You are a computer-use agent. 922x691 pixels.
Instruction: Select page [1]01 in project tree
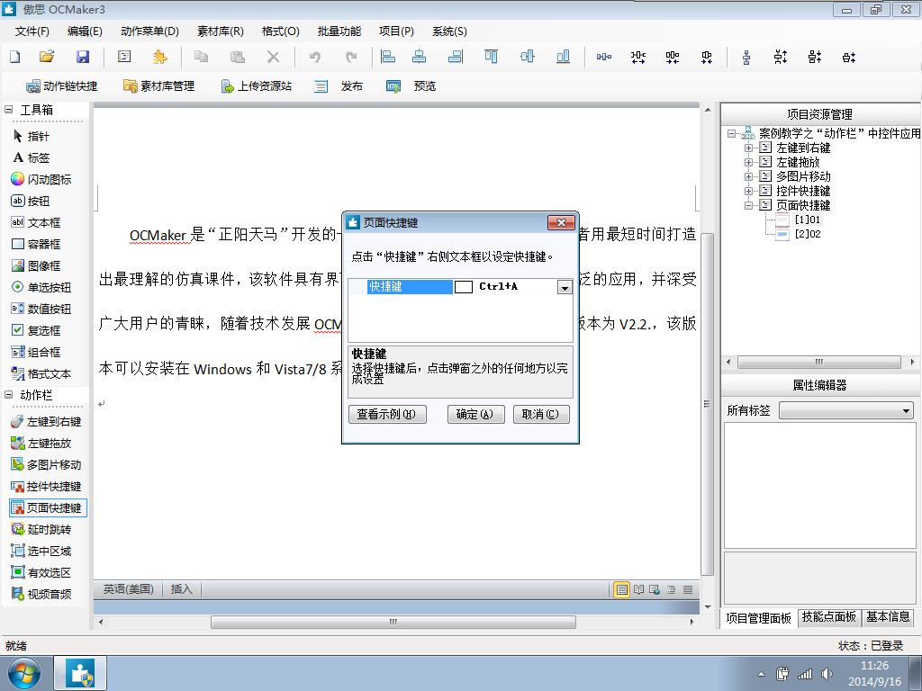pyautogui.click(x=808, y=220)
